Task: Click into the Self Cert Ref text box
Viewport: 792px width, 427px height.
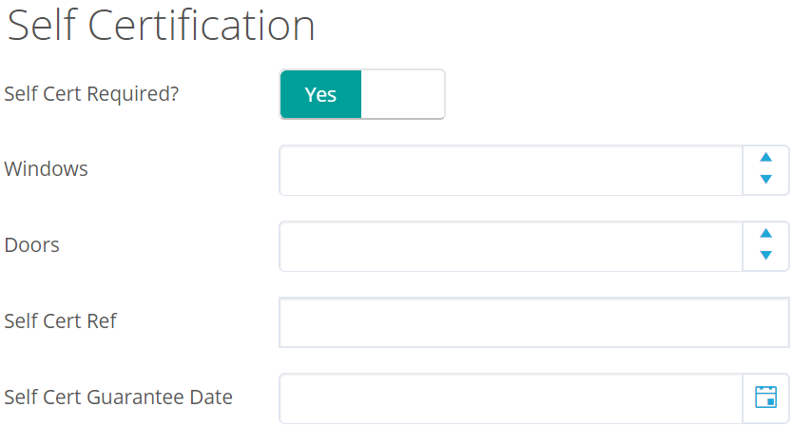Action: (x=533, y=322)
